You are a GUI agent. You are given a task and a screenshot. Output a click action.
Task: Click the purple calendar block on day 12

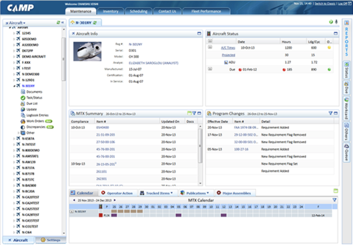point(224,215)
